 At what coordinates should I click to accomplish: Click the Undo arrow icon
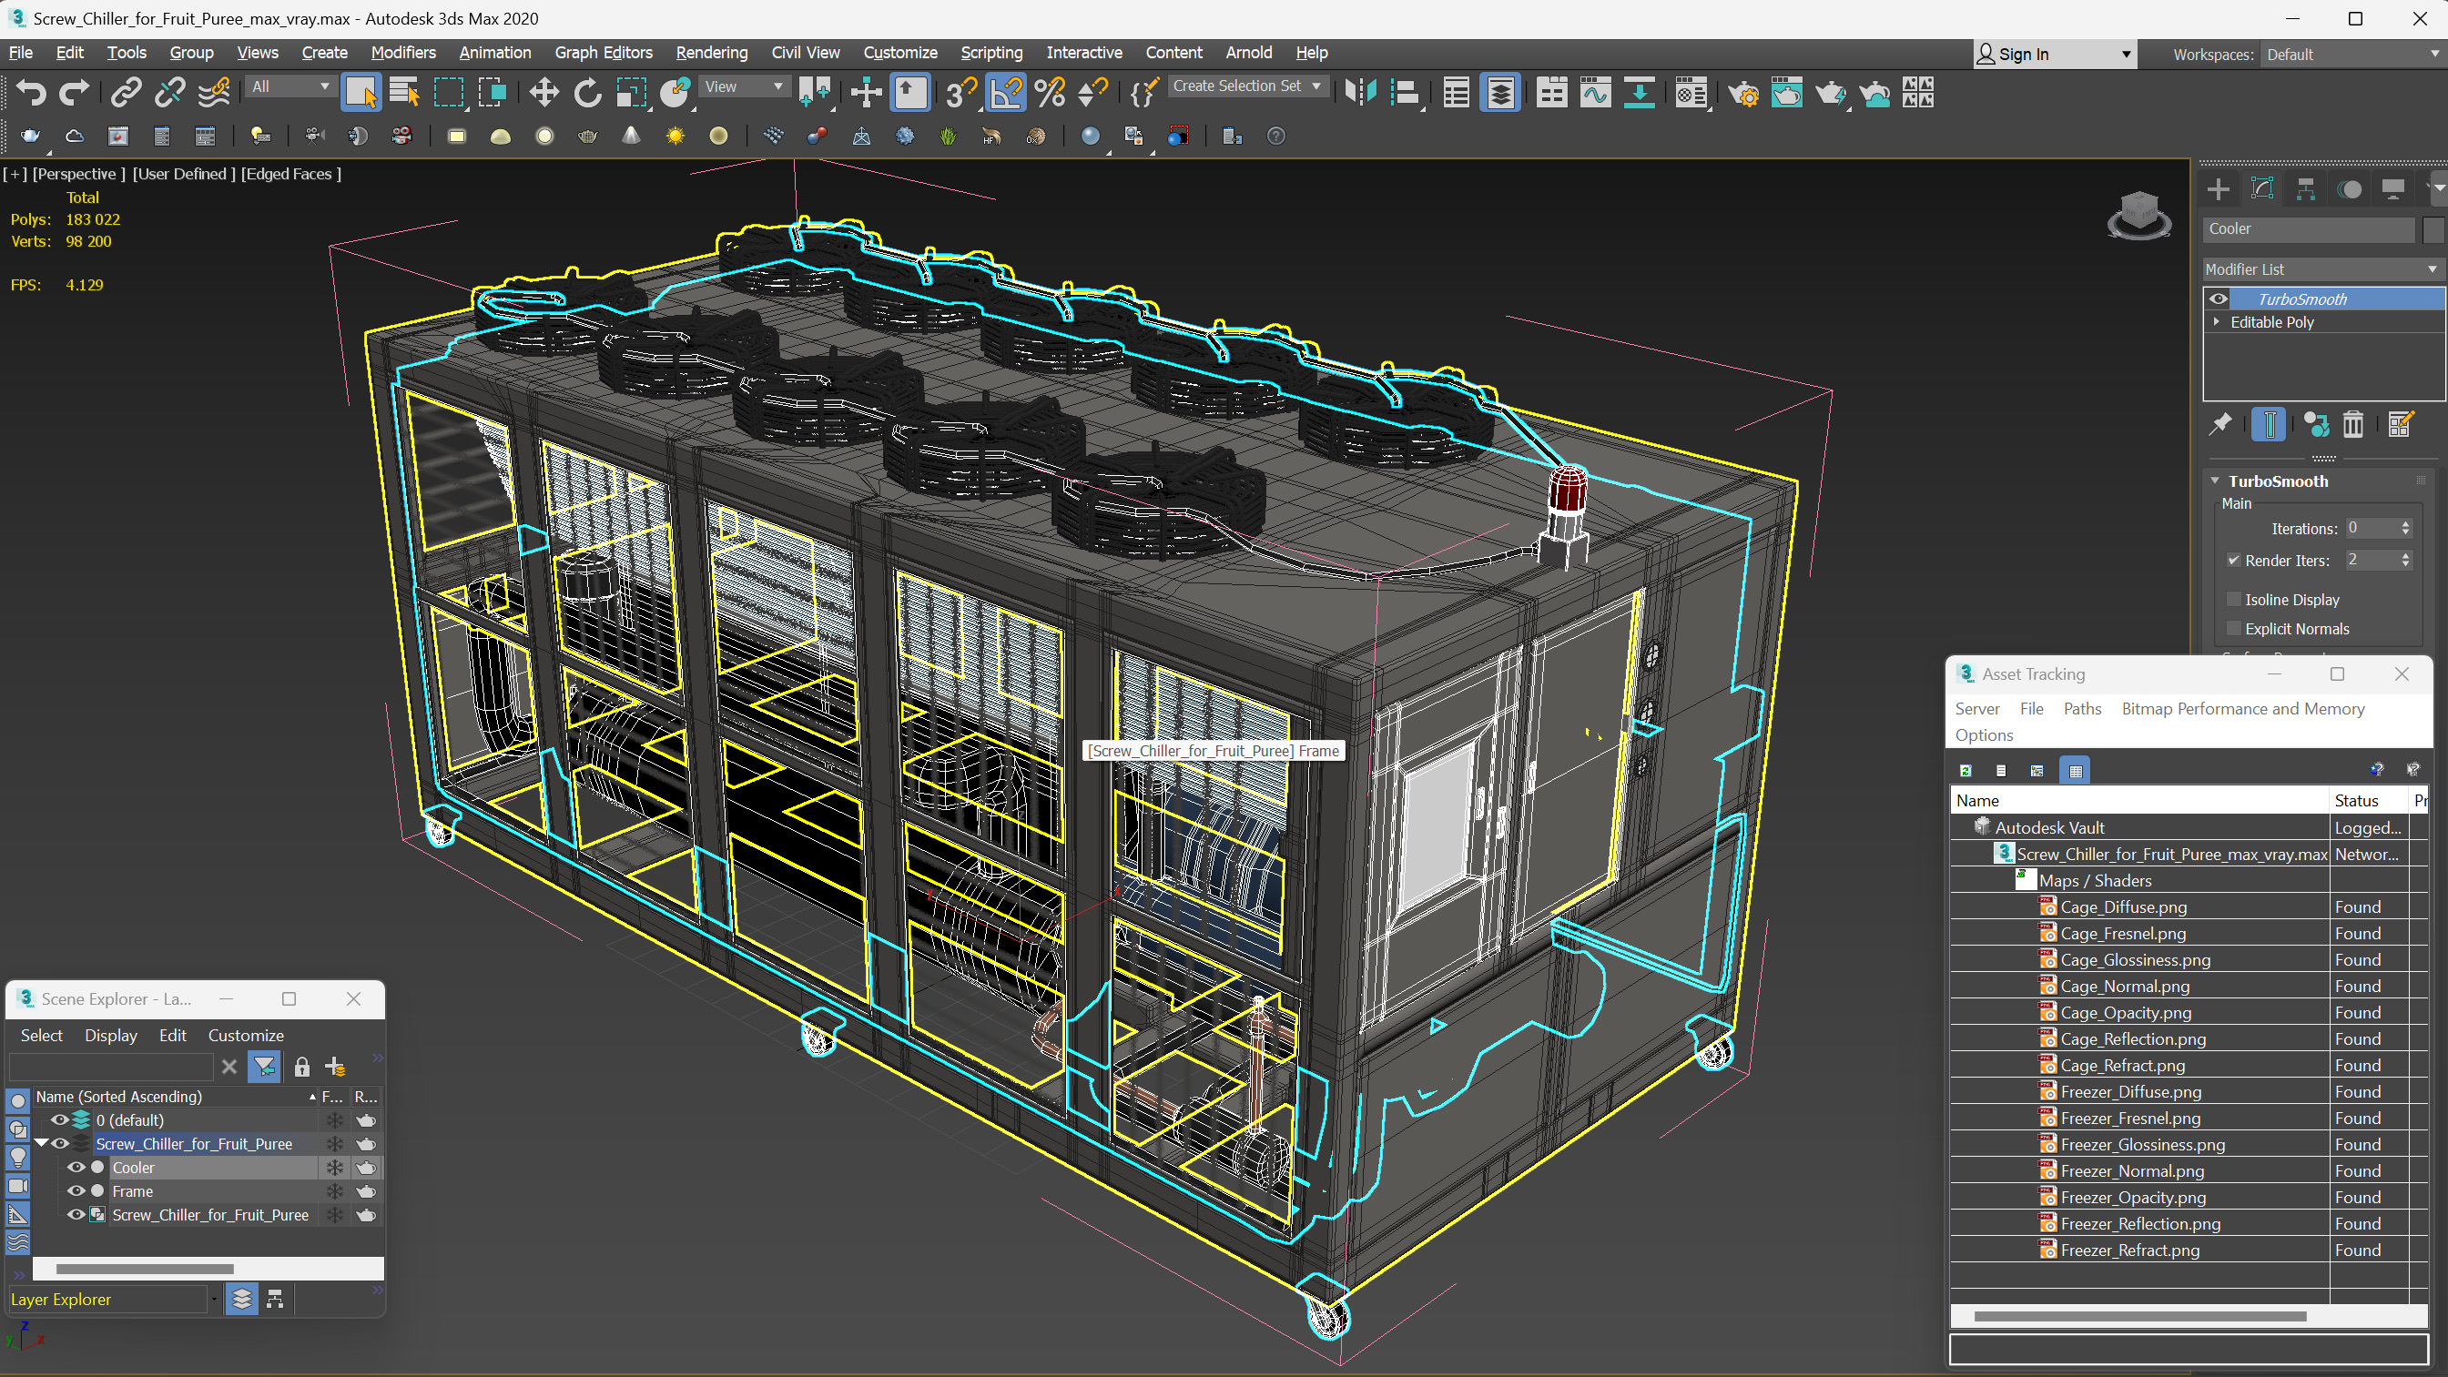coord(30,92)
